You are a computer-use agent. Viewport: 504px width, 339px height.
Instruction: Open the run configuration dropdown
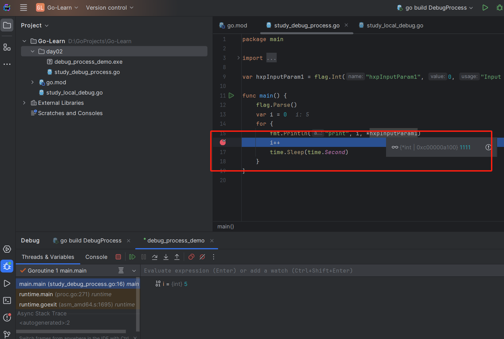pyautogui.click(x=435, y=8)
